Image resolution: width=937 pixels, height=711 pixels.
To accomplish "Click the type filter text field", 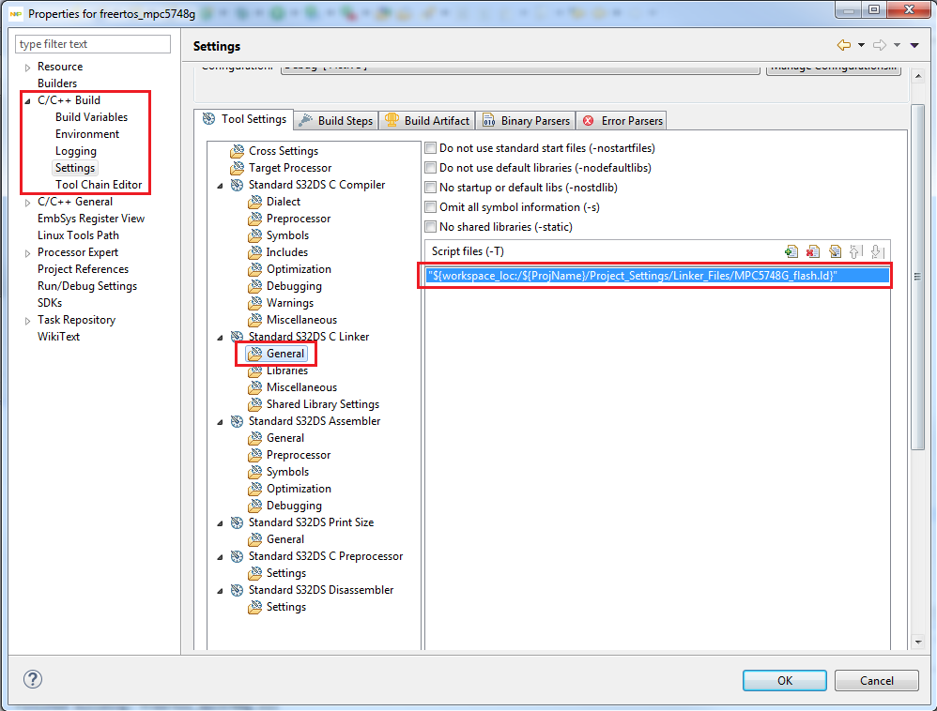I will coord(93,44).
